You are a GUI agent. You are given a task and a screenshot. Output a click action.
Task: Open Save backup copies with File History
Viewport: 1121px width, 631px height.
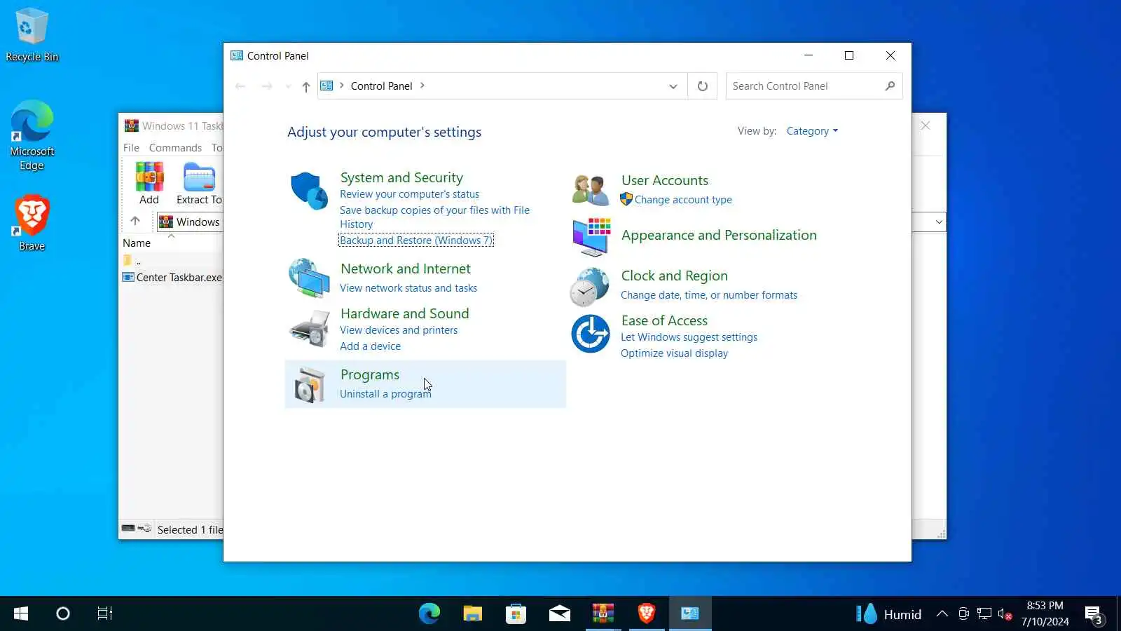tap(434, 217)
